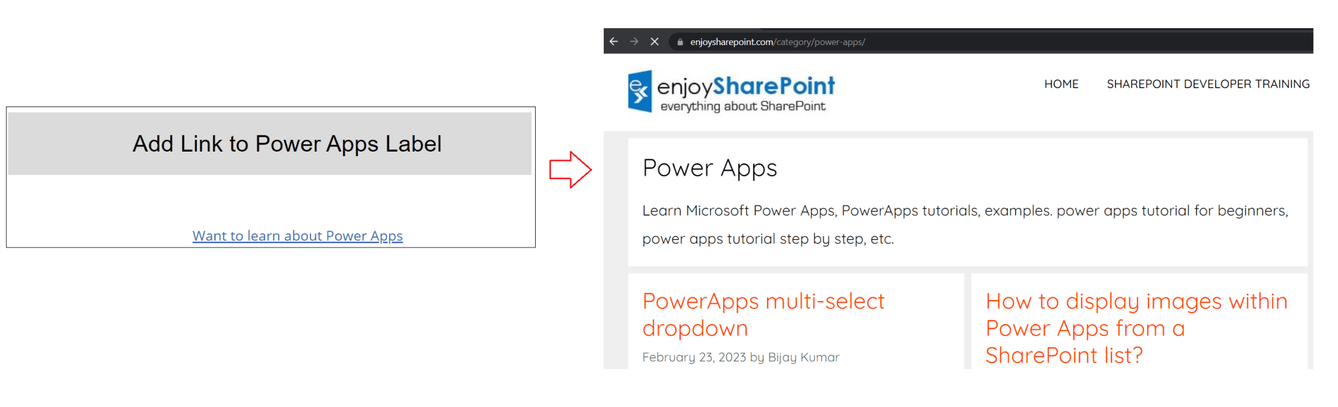The image size is (1338, 407).
Task: Click the 'Want to learn about Power Apps' link
Action: (x=297, y=236)
